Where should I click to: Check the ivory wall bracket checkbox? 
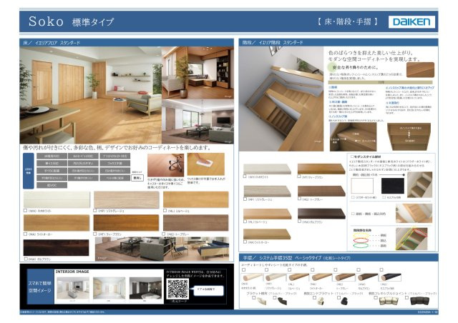[254, 298]
